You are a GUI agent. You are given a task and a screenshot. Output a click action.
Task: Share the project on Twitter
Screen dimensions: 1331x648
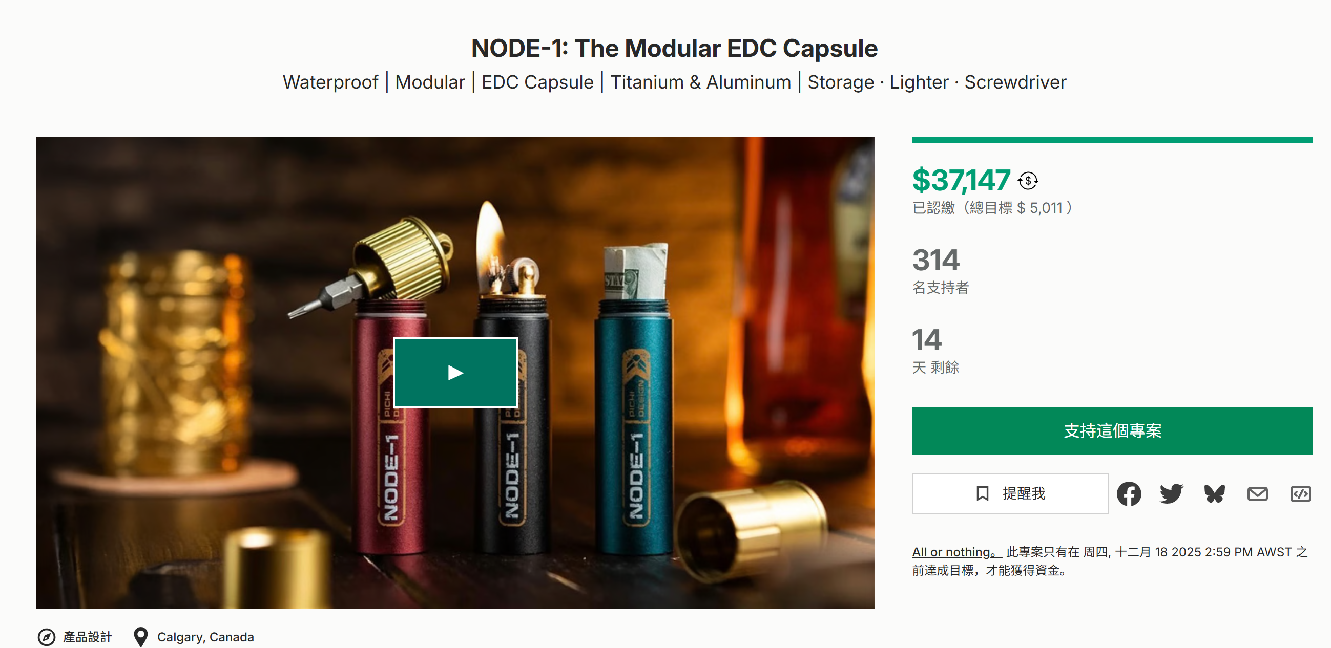pyautogui.click(x=1171, y=493)
